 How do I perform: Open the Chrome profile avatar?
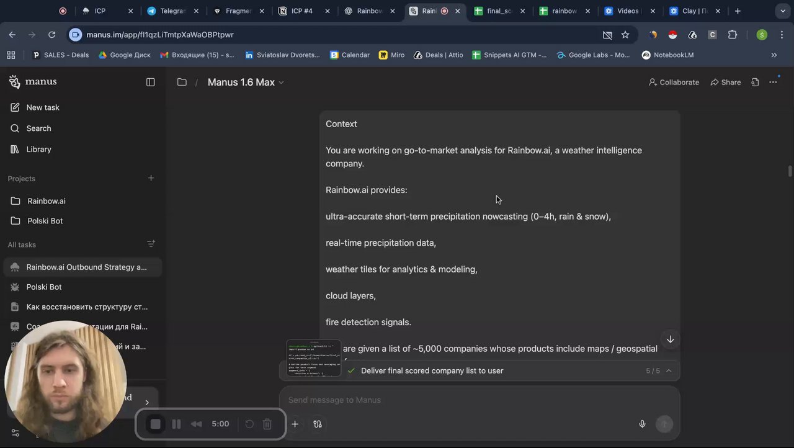[x=762, y=35]
